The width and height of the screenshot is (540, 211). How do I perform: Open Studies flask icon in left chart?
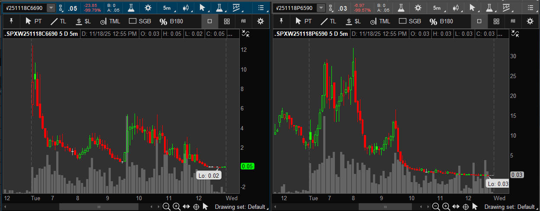(x=131, y=8)
